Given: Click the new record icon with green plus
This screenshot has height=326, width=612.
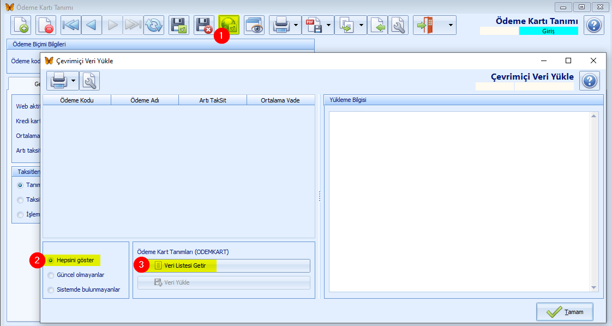Looking at the screenshot, I should click(21, 25).
